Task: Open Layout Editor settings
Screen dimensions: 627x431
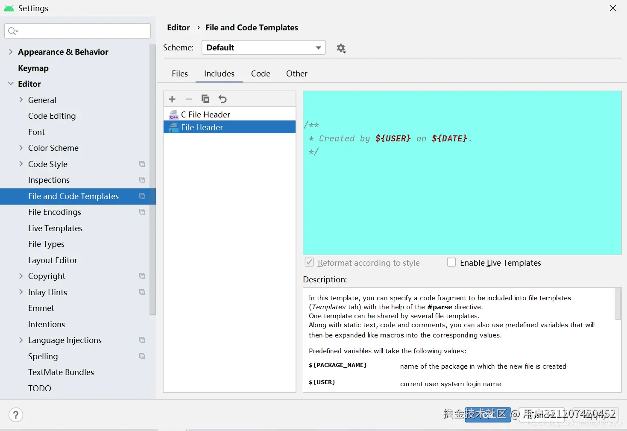Action: point(53,260)
